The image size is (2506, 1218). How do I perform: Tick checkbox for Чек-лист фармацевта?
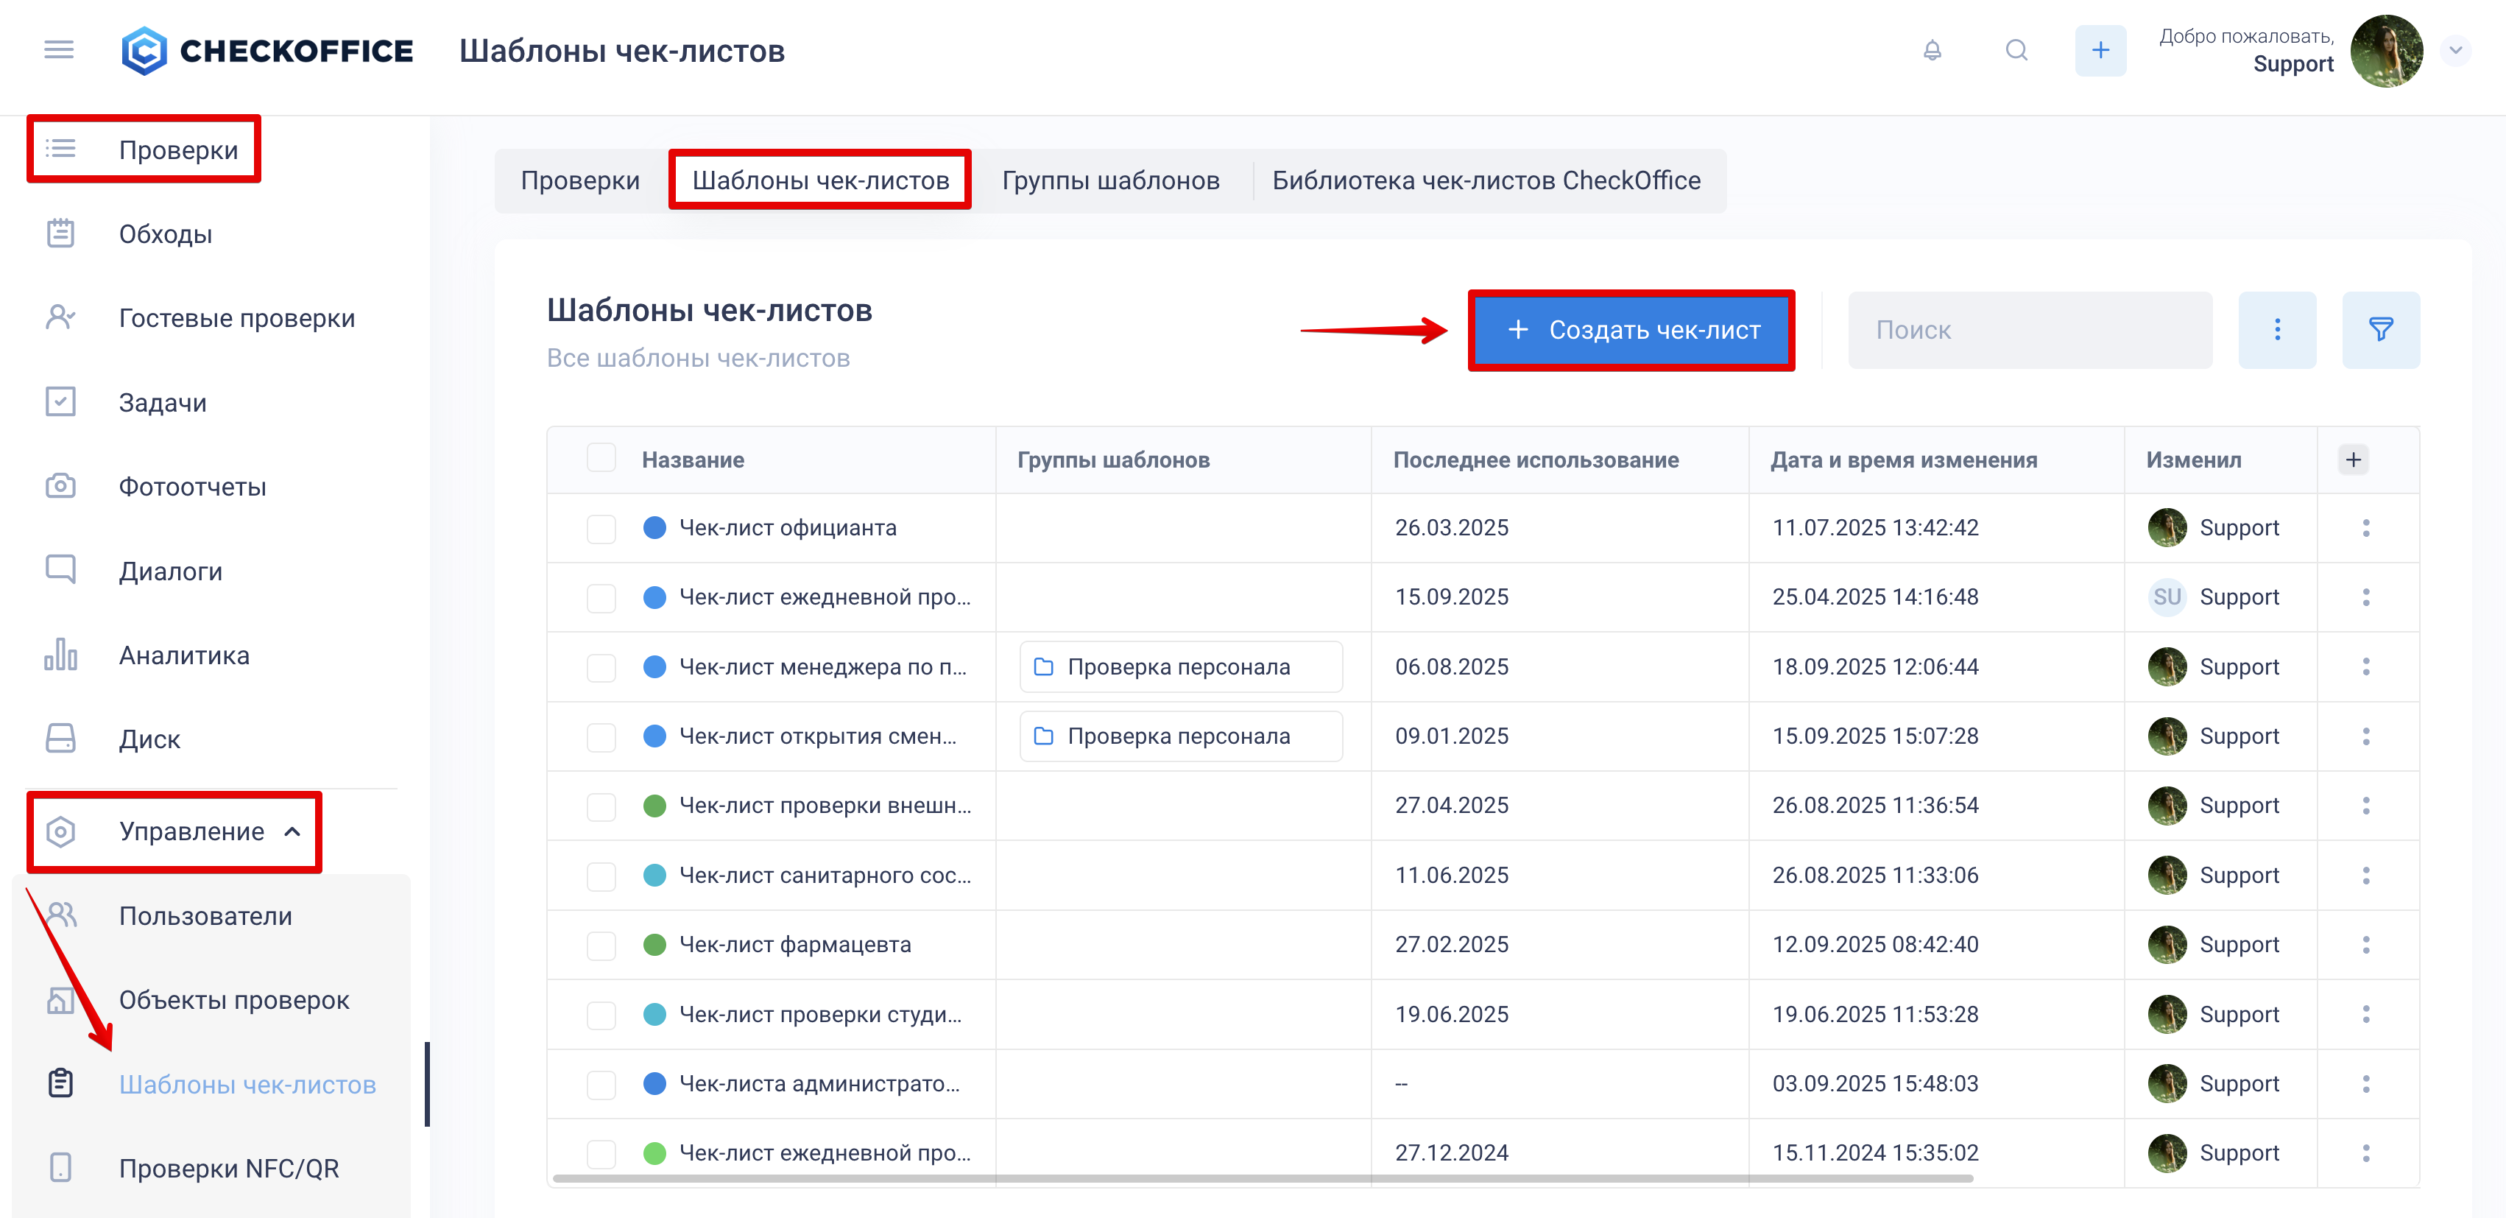tap(601, 946)
